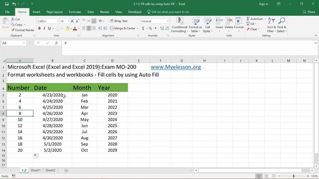The width and height of the screenshot is (319, 179).
Task: Activate the Format Painter brush
Action: (22, 30)
